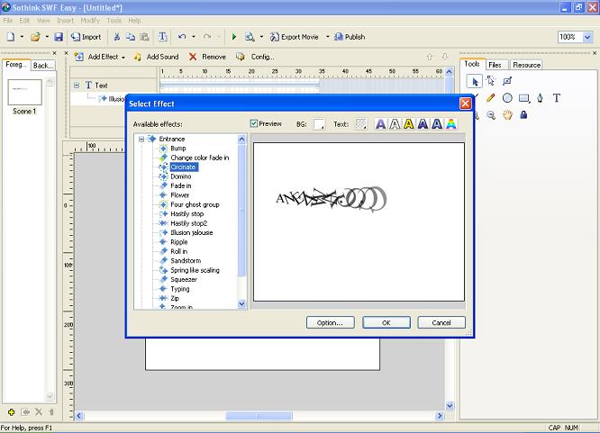Click the effects list scroll down arrow
This screenshot has height=433, width=600.
point(241,304)
